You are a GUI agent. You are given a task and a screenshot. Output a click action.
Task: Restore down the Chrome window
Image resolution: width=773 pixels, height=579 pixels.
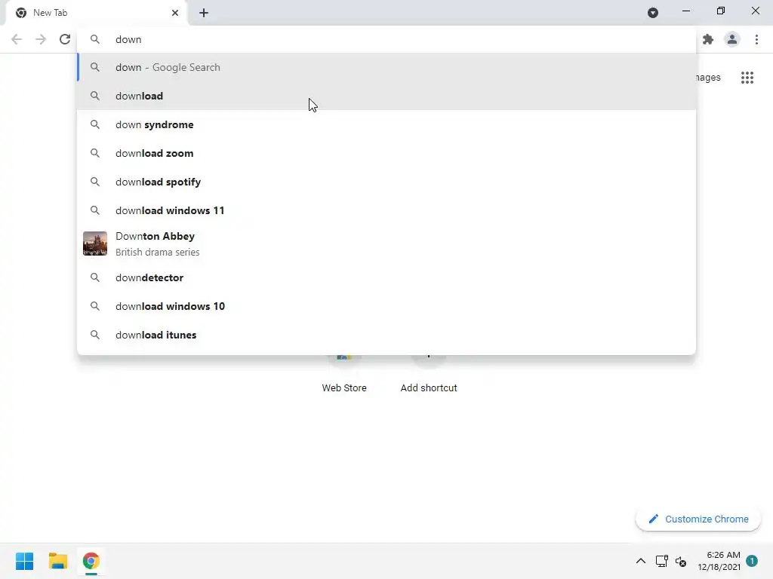(x=721, y=11)
